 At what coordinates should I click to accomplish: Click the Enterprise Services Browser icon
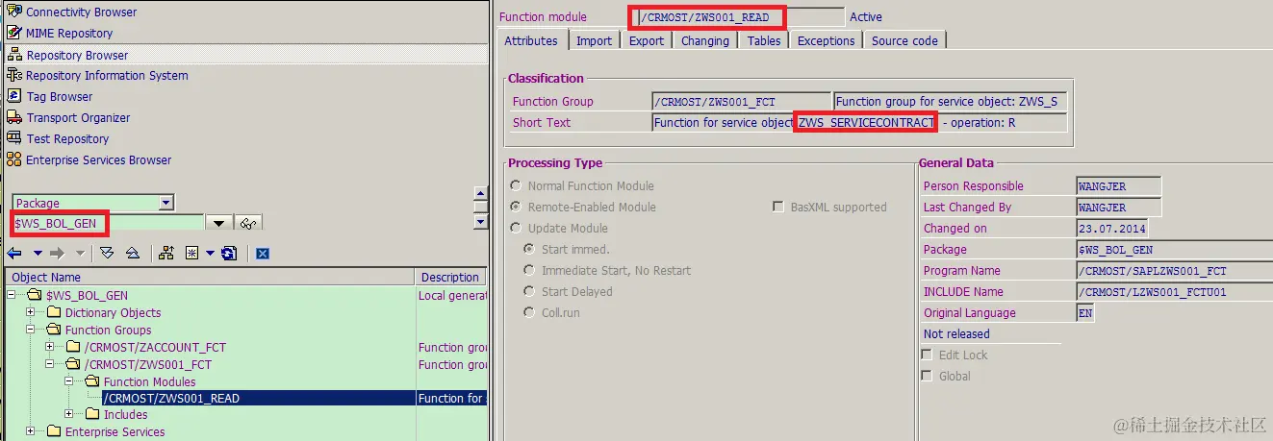click(13, 159)
